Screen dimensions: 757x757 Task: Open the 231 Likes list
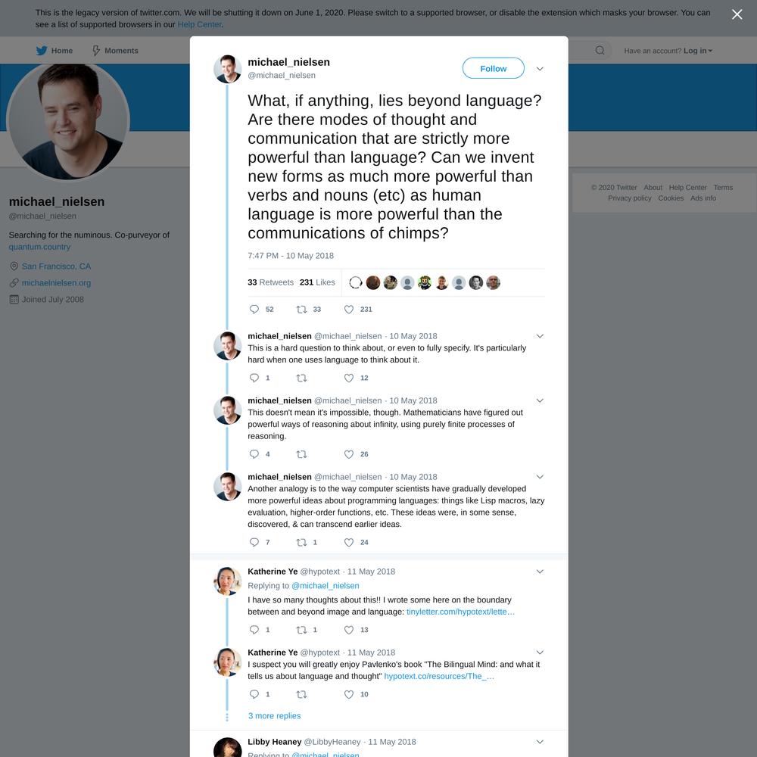coord(317,282)
